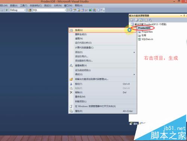The image size is (187, 141).
Task: Open the 添加(D) submenu
Action: [x=103, y=52]
